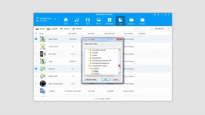
Task: Click the Mindroid PRO app icon
Action: click(43, 76)
